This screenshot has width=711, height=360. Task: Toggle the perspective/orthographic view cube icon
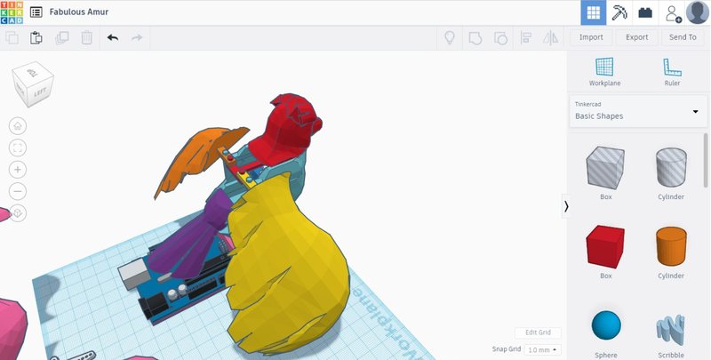click(x=18, y=213)
